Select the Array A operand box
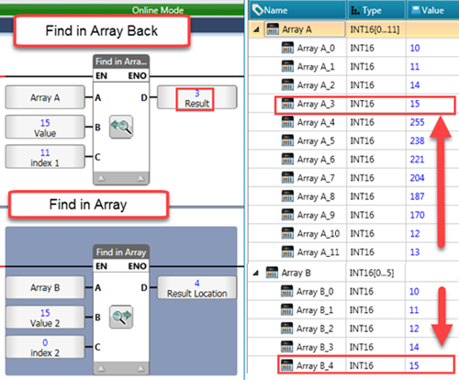The height and width of the screenshot is (380, 459). click(45, 97)
